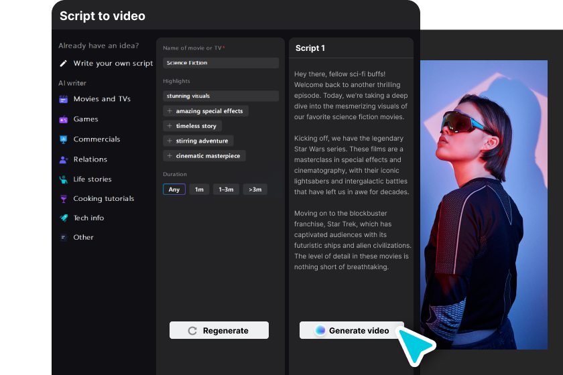Add the amazing special effects highlight
Viewport: 563px width, 375px height.
pyautogui.click(x=206, y=111)
